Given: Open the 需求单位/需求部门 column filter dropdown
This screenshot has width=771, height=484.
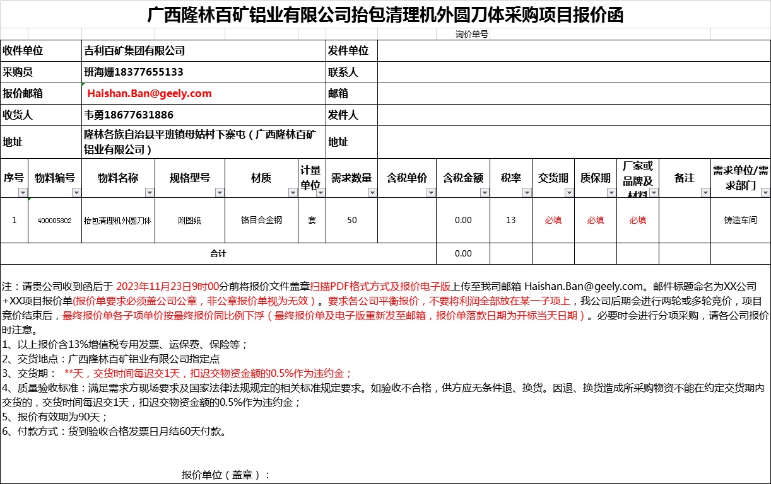Looking at the screenshot, I should click(x=765, y=193).
